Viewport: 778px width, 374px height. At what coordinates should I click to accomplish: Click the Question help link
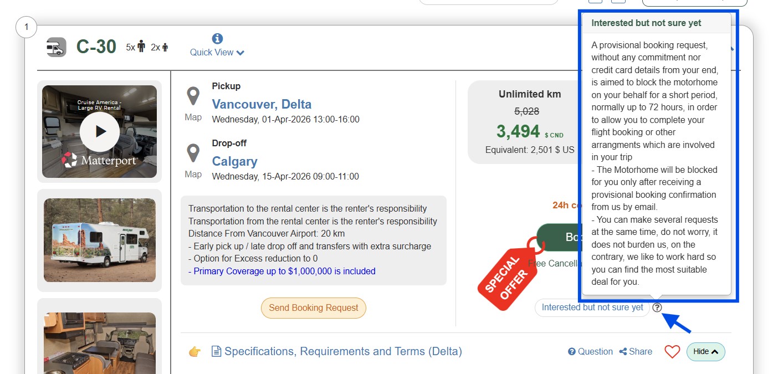click(590, 351)
